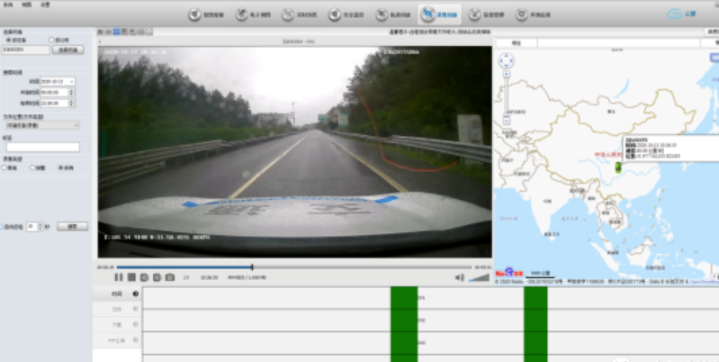The height and width of the screenshot is (362, 719).
Task: Mute audio via the speaker icon
Action: click(460, 277)
